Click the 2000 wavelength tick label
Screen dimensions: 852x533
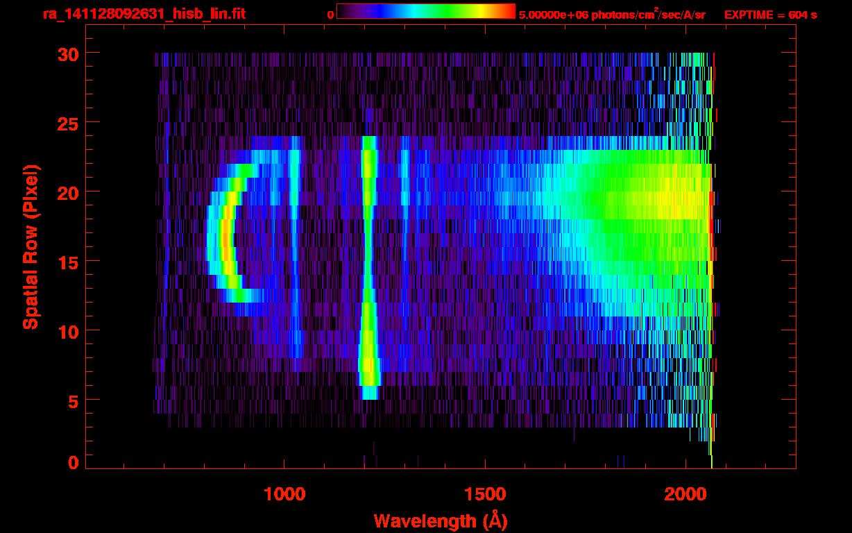pos(685,493)
